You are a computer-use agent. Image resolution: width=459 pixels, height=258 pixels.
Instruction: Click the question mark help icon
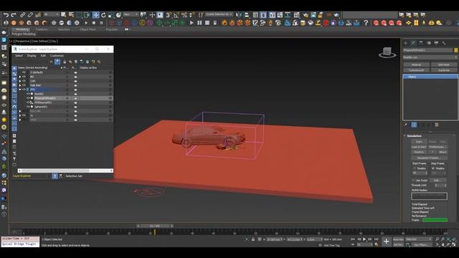click(x=366, y=22)
